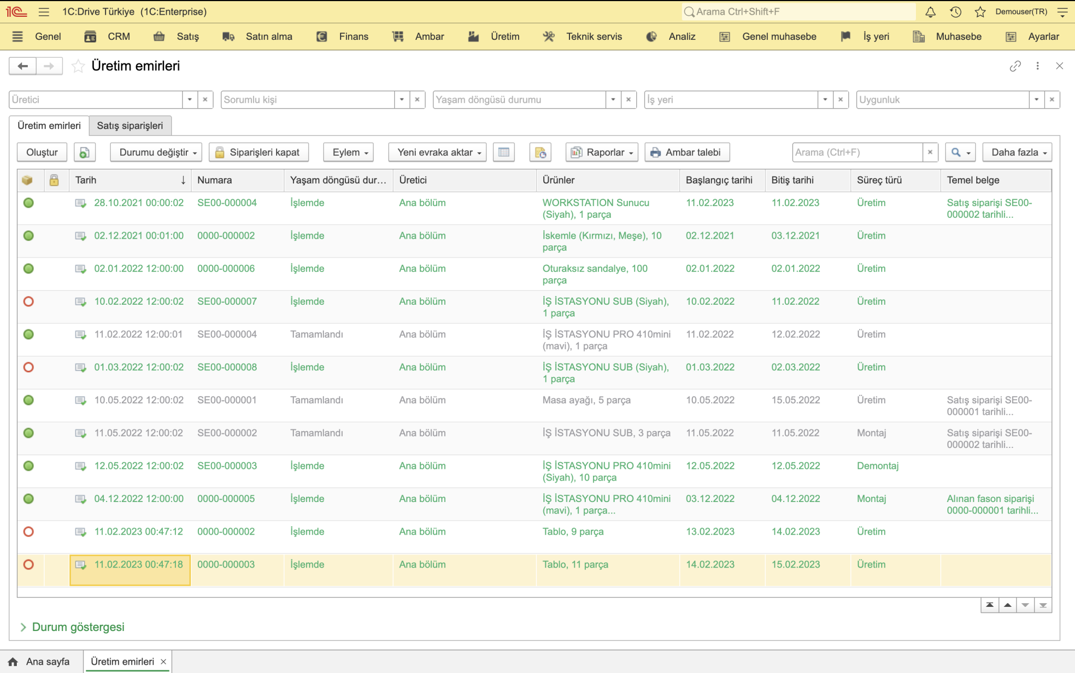The width and height of the screenshot is (1075, 673).
Task: Open the Üretici filter dropdown arrow
Action: pyautogui.click(x=189, y=100)
